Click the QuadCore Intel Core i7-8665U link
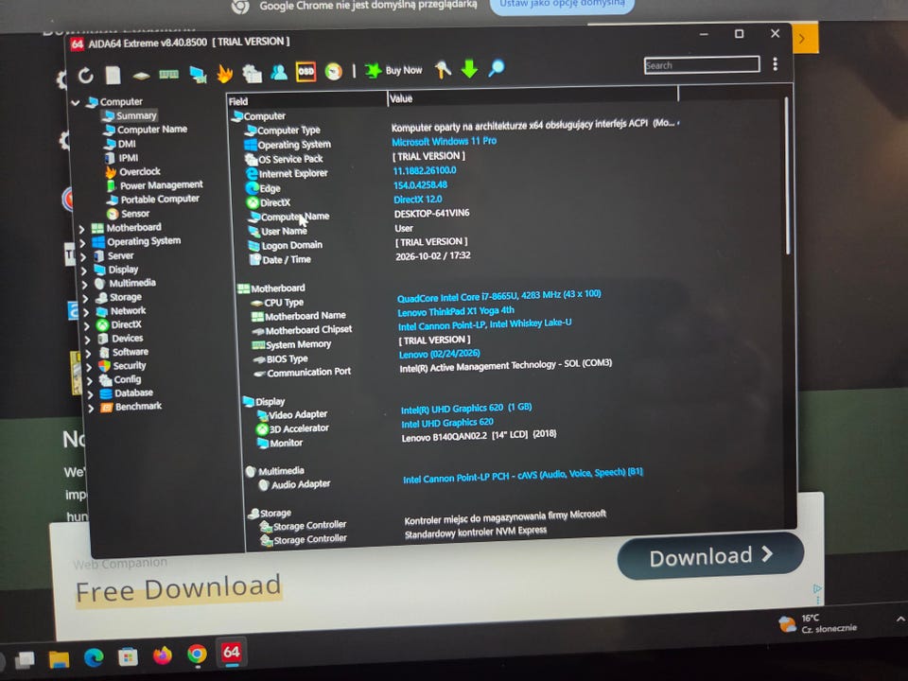 point(498,296)
